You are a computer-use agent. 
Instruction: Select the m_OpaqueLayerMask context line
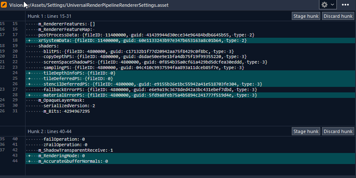click(60, 101)
